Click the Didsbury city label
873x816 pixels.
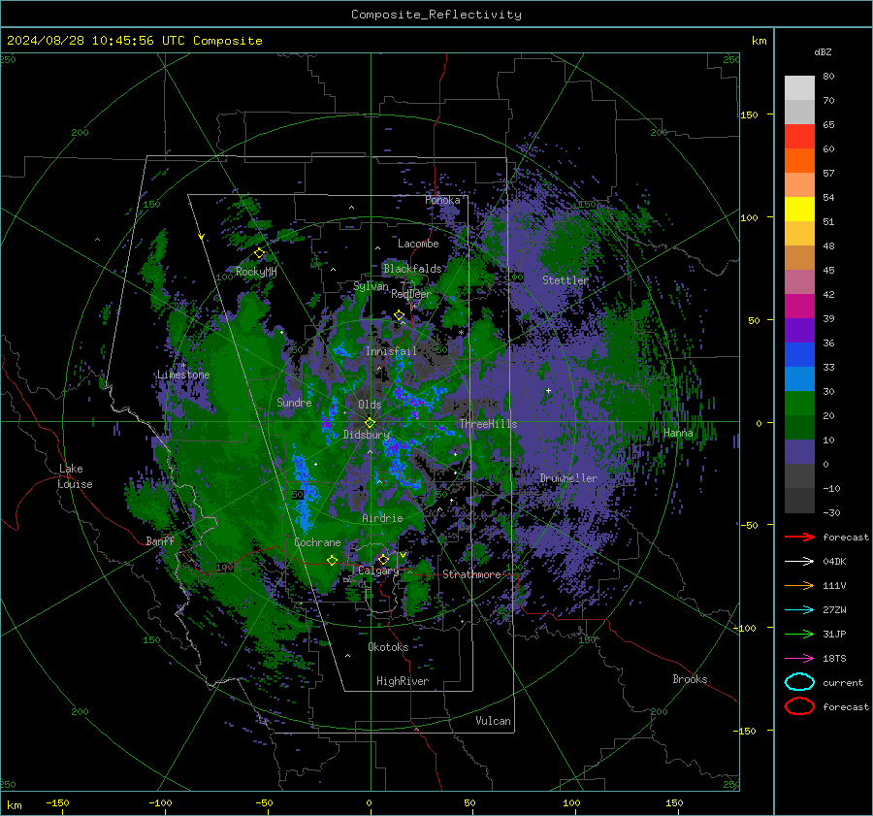coord(366,435)
